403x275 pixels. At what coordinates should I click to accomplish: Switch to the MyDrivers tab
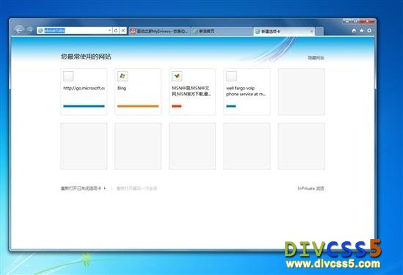pos(159,31)
